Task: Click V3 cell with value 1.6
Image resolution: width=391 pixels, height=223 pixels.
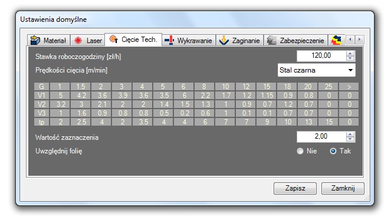Action: pos(81,113)
